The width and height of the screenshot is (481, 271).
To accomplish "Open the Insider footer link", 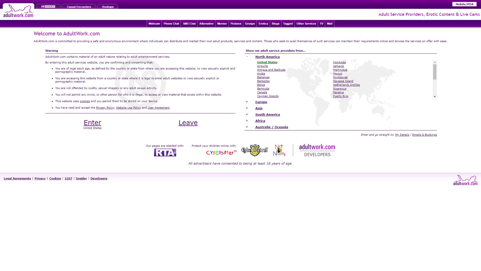I will click(x=81, y=178).
